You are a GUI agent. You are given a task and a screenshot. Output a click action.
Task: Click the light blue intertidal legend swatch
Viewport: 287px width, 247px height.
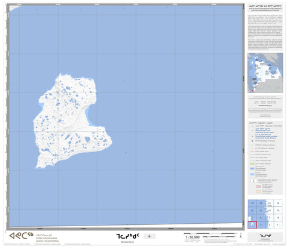point(252,174)
